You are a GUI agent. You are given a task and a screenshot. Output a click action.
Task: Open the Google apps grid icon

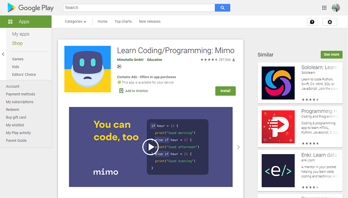[324, 8]
